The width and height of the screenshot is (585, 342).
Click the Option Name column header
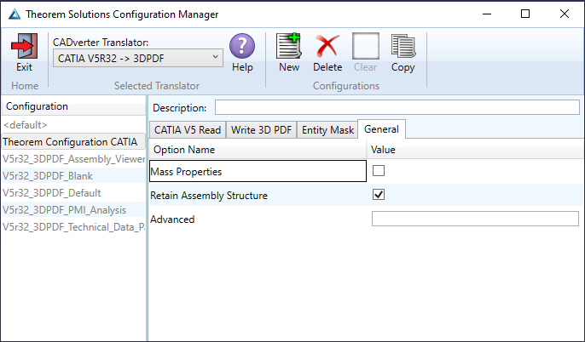[x=258, y=150]
